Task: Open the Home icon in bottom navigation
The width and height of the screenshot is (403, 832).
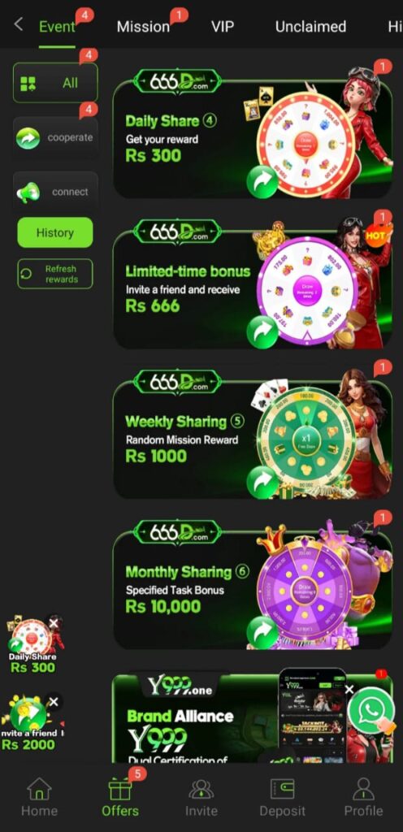Action: pos(39,797)
